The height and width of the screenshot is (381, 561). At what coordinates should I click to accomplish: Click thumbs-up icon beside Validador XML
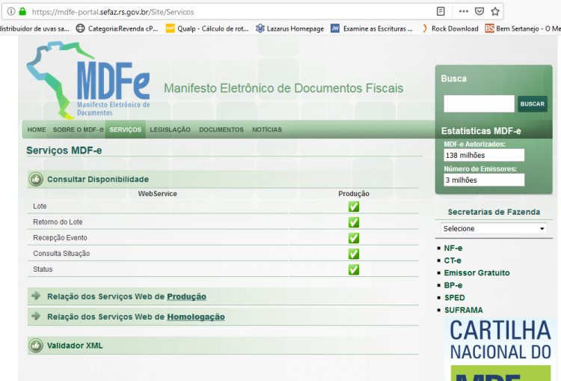pos(36,346)
